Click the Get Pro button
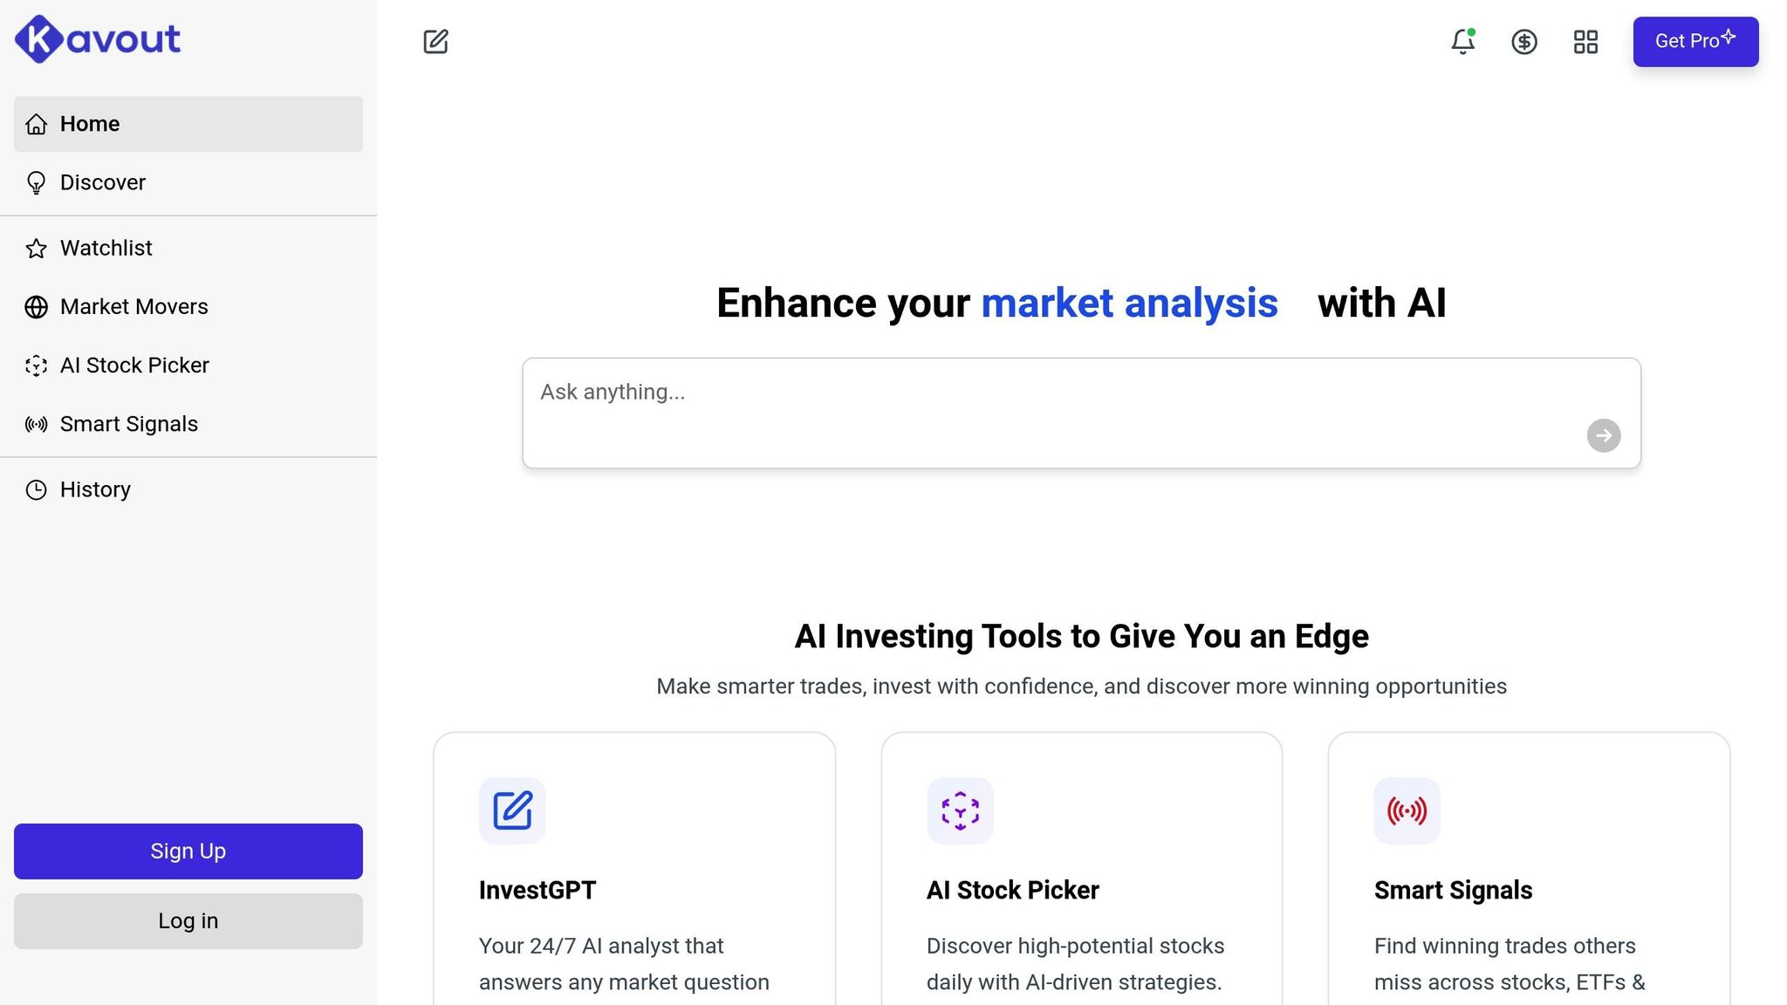The image size is (1787, 1005). (x=1695, y=41)
